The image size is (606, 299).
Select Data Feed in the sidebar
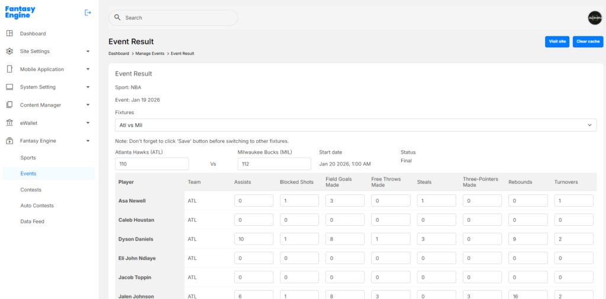click(x=32, y=222)
